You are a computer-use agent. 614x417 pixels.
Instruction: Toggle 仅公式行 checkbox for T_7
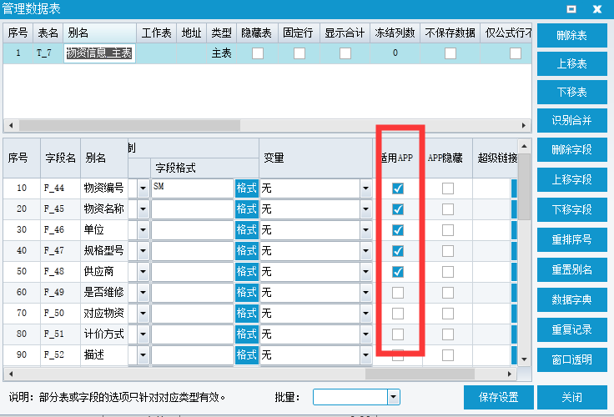(x=516, y=53)
